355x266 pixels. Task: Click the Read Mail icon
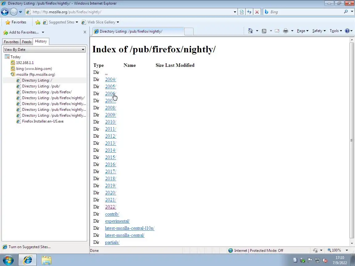pos(277,31)
